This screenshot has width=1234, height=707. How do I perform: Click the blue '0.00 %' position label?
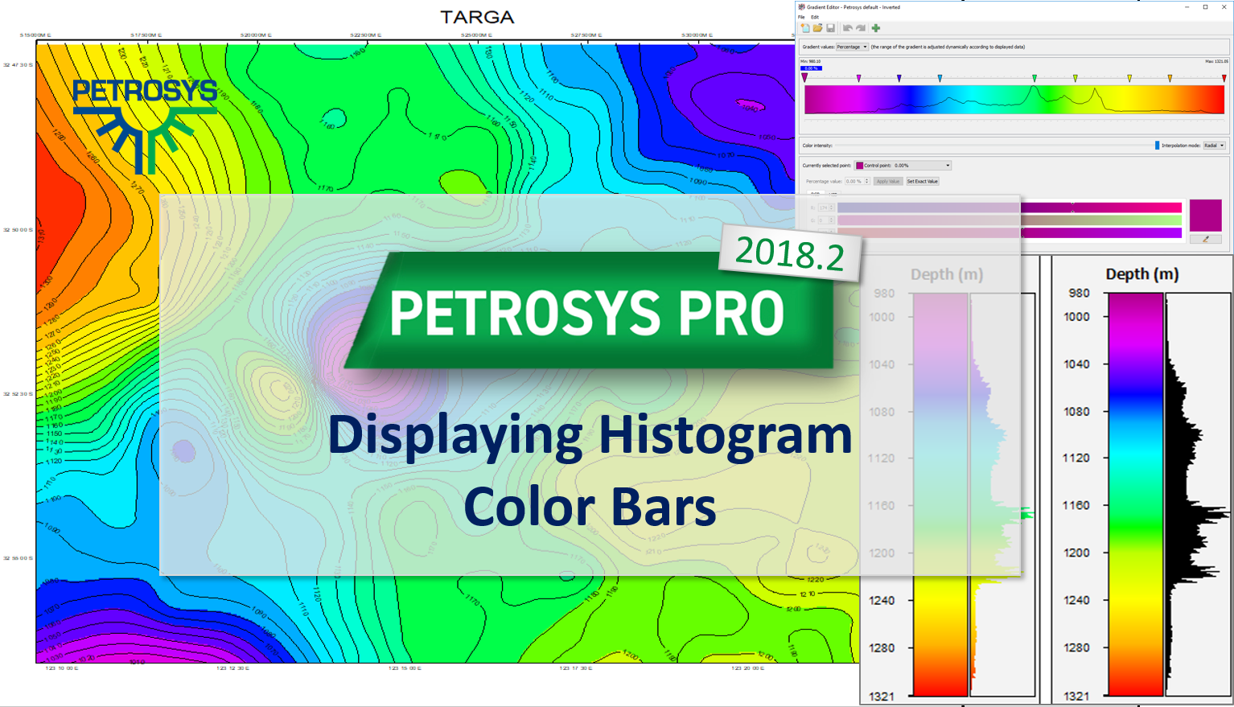811,68
